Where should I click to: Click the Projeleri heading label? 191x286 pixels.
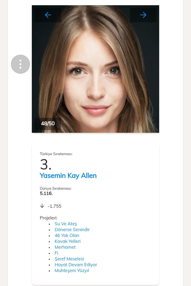pyautogui.click(x=49, y=218)
